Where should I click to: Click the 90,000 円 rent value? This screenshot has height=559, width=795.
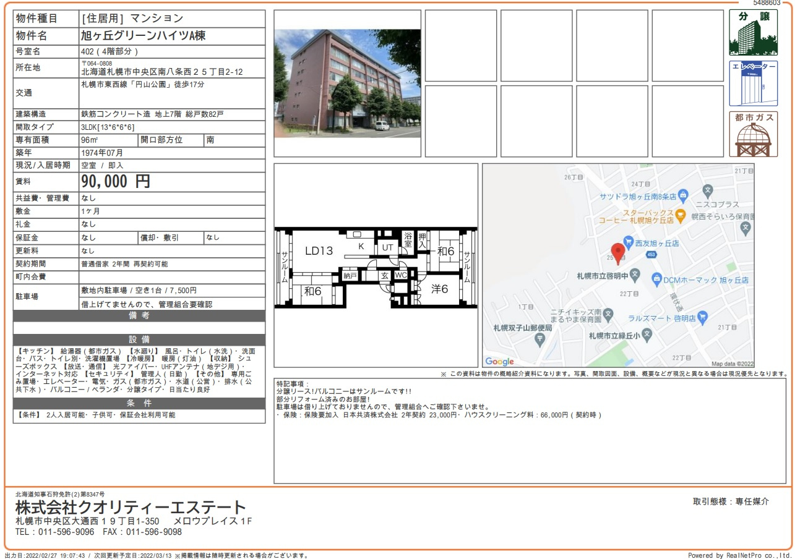(116, 182)
